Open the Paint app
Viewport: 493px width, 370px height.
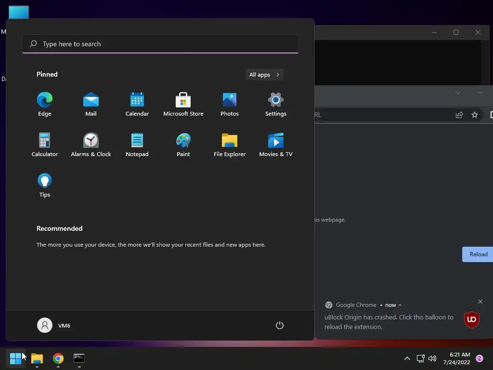coord(183,145)
